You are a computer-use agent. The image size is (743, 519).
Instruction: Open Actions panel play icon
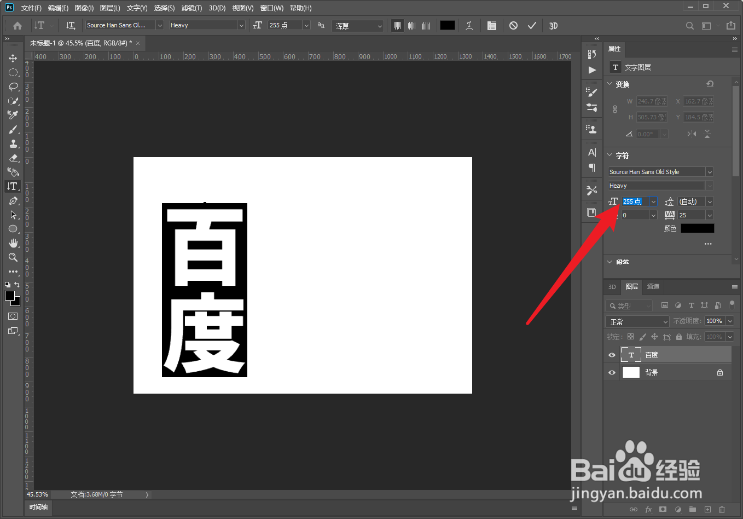(x=592, y=70)
